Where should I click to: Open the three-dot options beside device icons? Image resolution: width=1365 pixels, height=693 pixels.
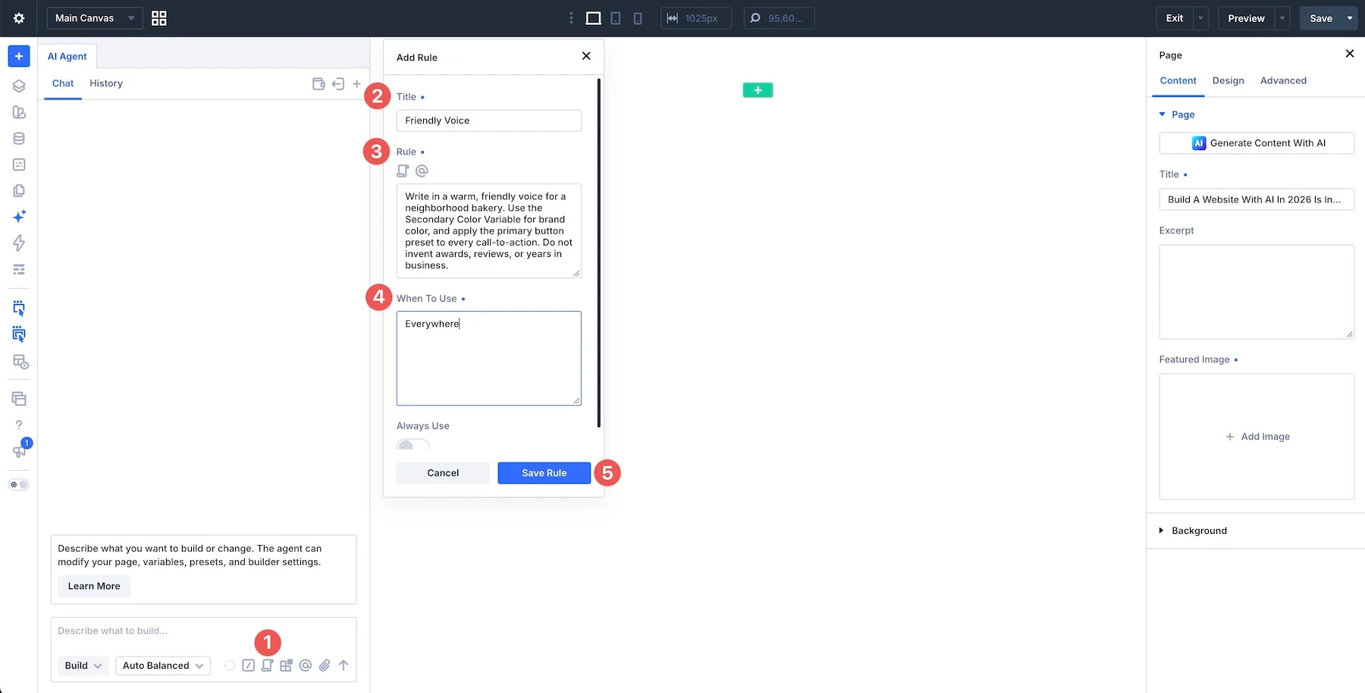(x=571, y=18)
